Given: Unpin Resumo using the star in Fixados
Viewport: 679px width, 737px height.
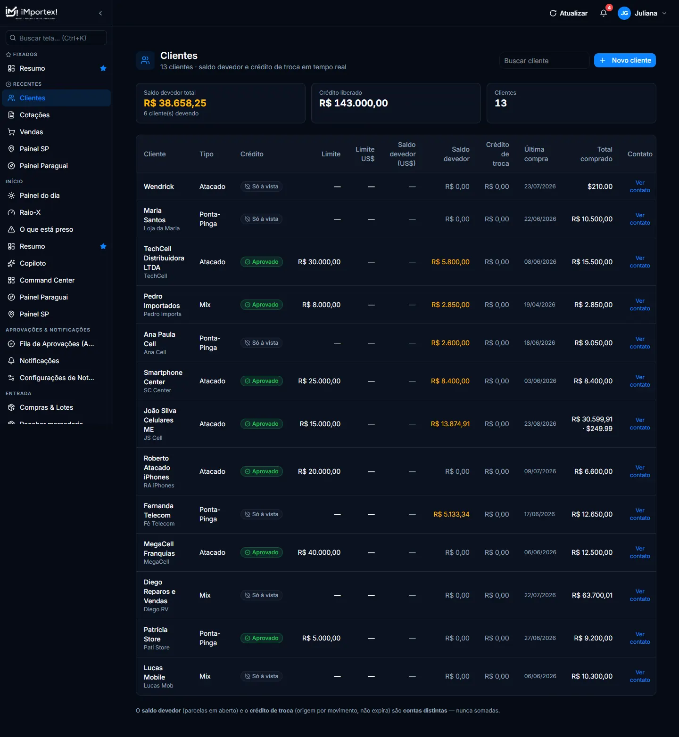Looking at the screenshot, I should coord(103,68).
